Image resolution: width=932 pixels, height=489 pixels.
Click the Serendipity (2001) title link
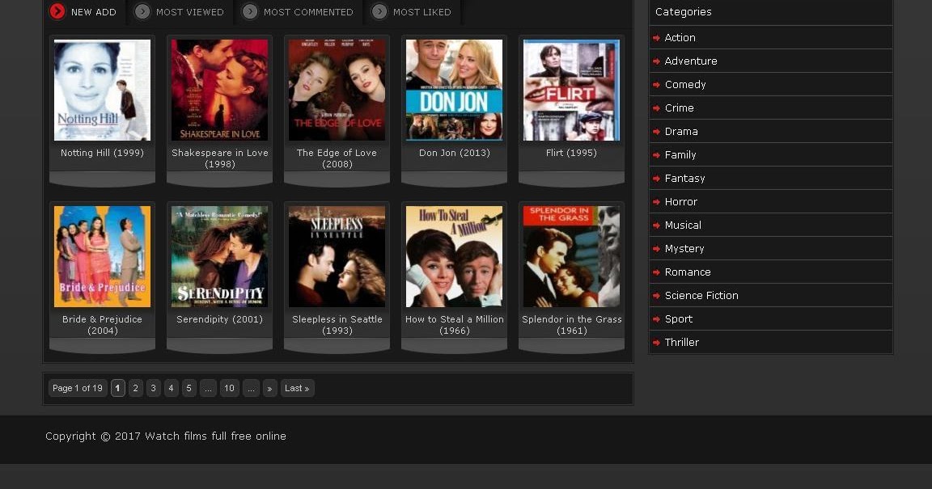pos(219,319)
